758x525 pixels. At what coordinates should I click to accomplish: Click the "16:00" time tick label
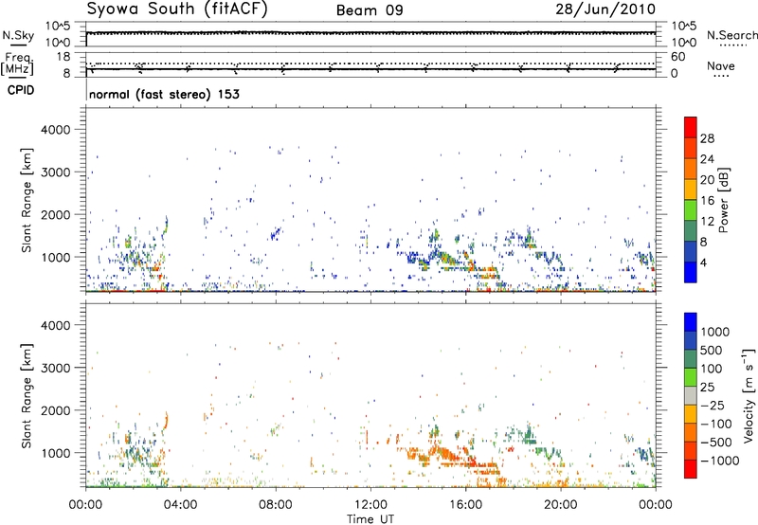click(465, 505)
